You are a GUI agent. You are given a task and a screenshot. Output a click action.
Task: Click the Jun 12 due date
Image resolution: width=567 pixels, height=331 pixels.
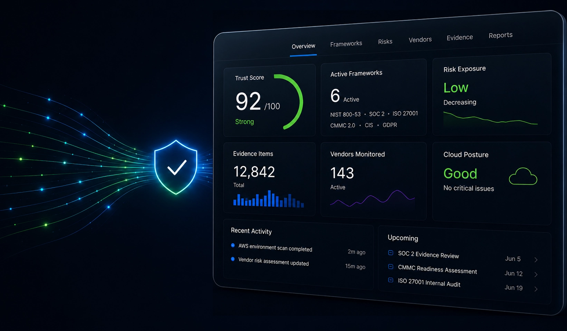click(x=513, y=273)
